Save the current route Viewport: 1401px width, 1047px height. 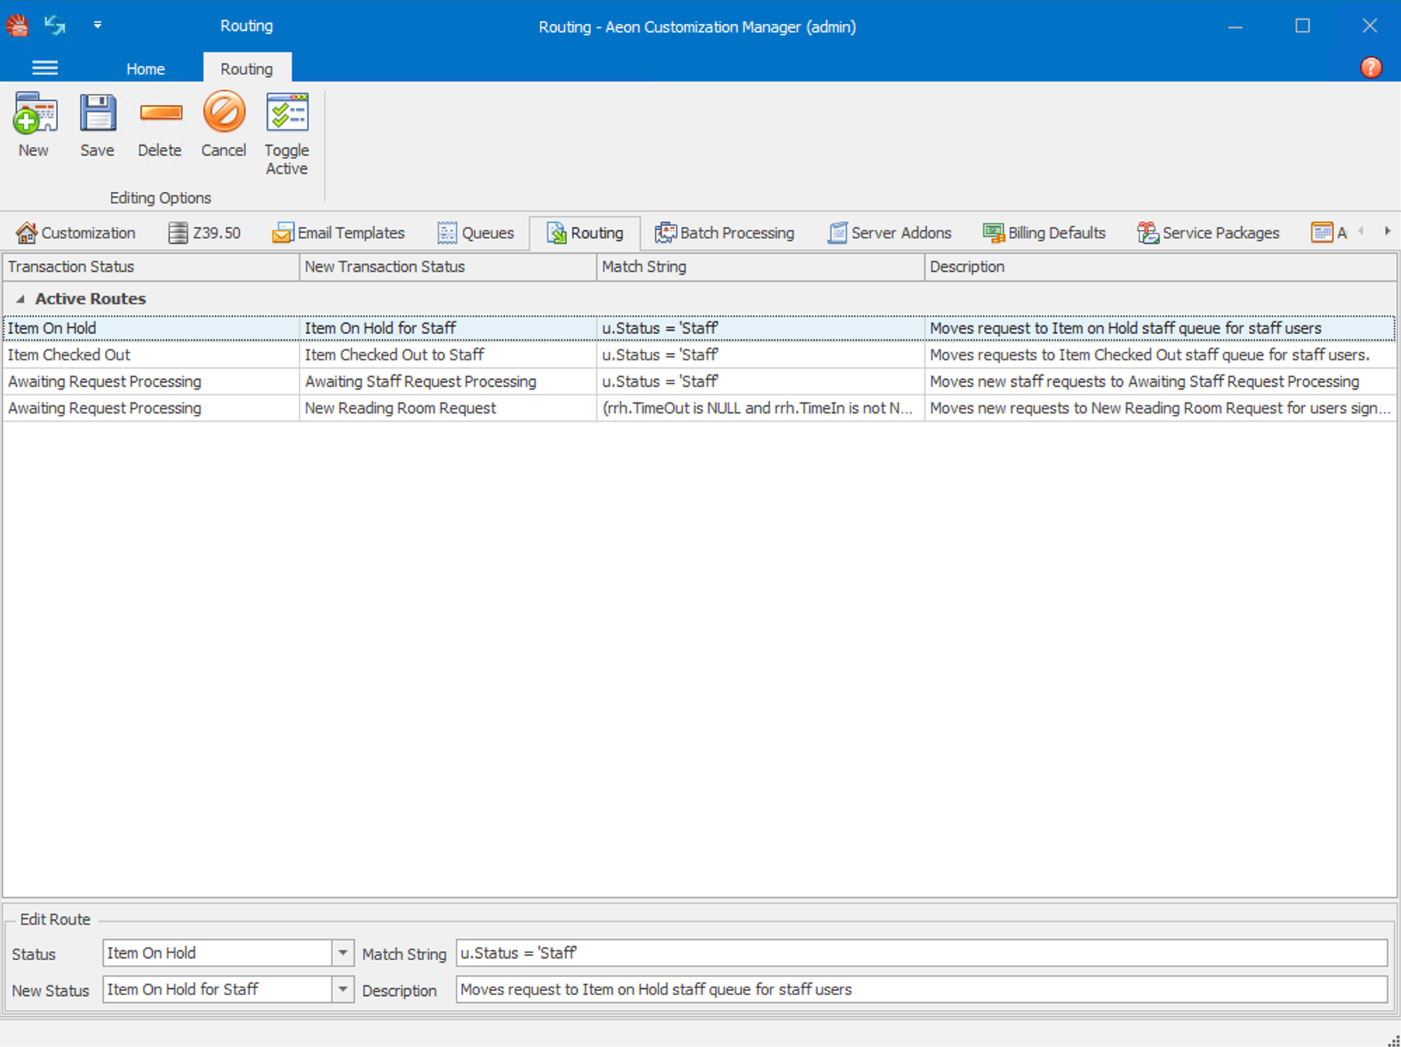point(97,126)
